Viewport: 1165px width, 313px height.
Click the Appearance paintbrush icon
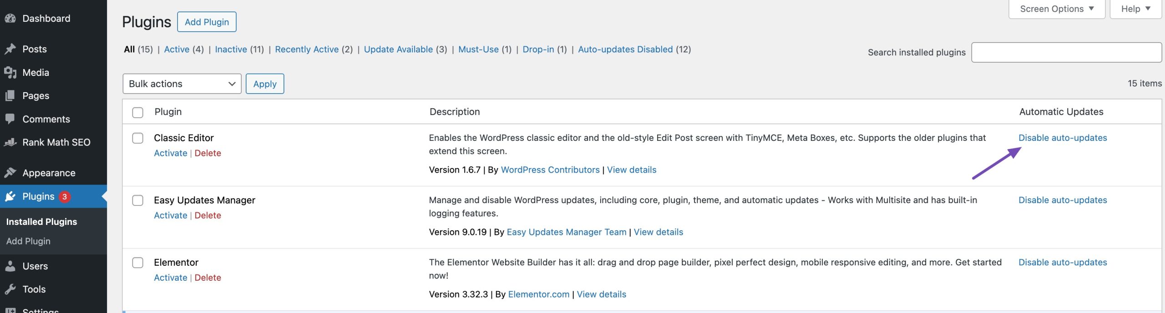click(x=10, y=173)
